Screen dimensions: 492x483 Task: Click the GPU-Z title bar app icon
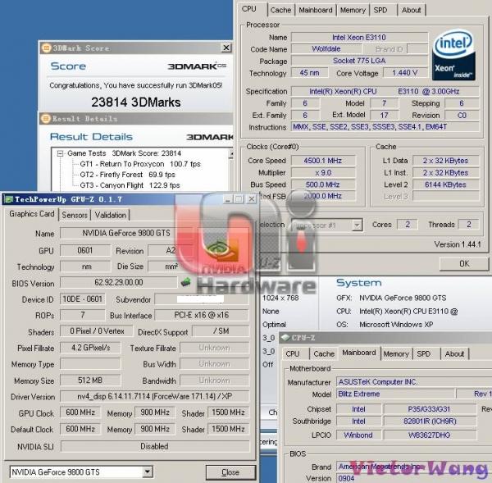[x=9, y=199]
